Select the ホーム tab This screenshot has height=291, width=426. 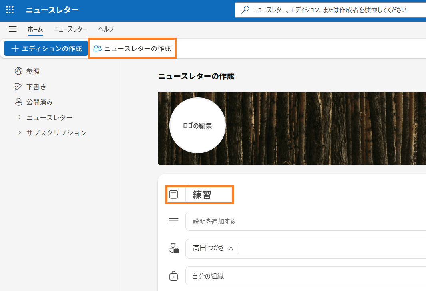click(35, 29)
